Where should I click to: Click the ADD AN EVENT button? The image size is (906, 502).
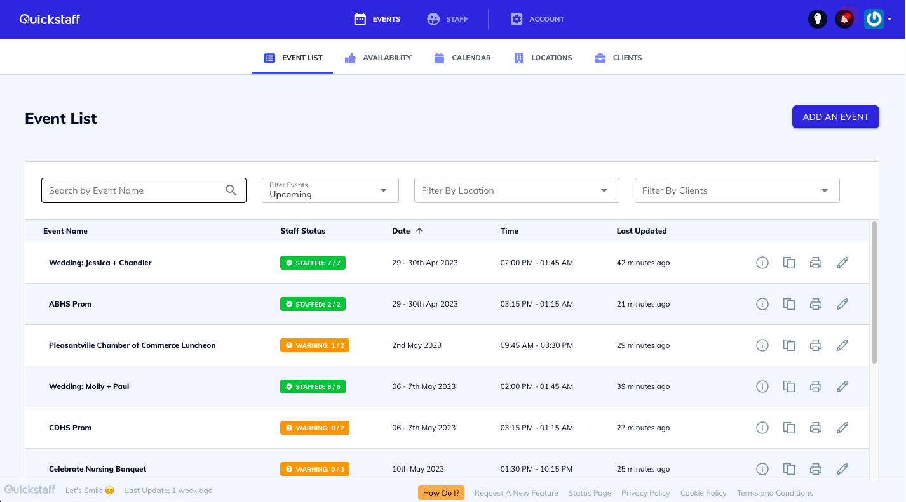835,117
